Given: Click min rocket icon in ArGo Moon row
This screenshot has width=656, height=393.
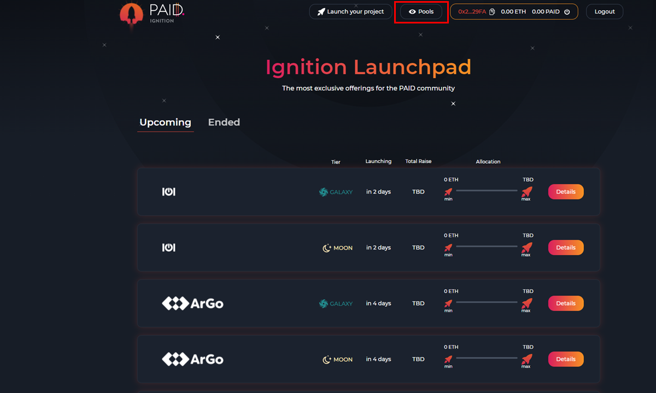Looking at the screenshot, I should [x=448, y=359].
